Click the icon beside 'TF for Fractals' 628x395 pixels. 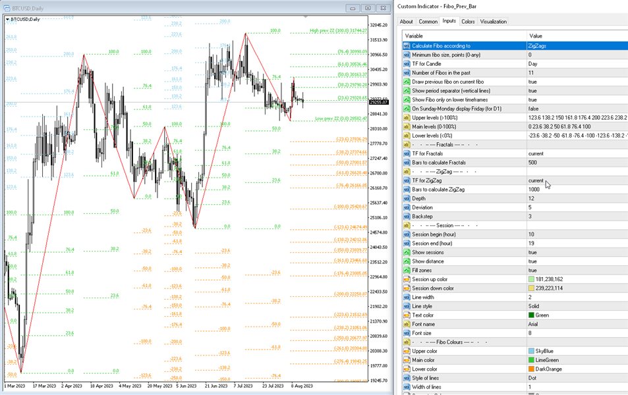[x=407, y=153]
